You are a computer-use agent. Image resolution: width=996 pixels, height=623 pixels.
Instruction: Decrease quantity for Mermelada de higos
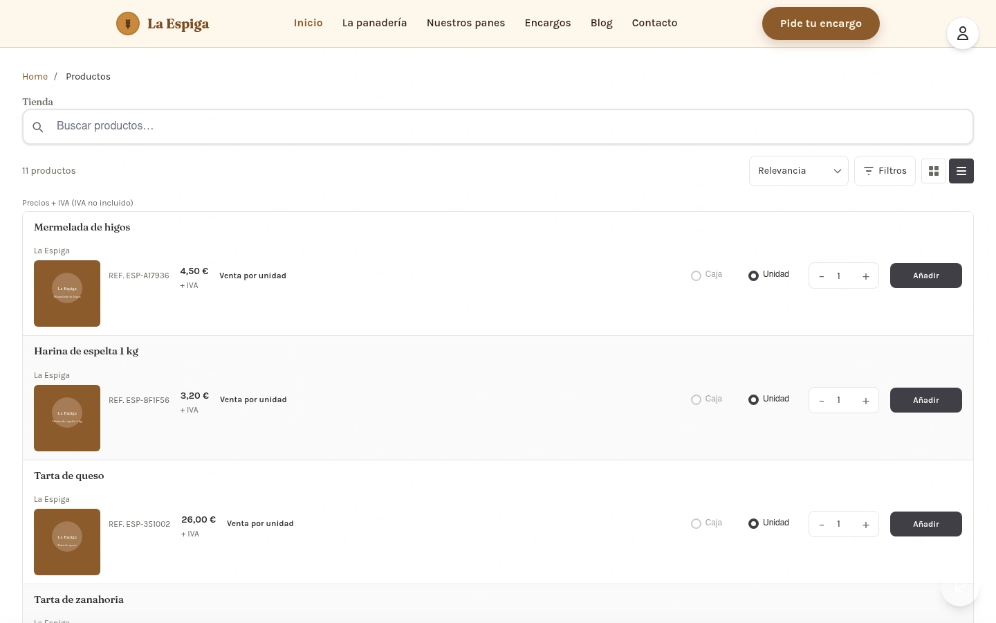tap(822, 276)
